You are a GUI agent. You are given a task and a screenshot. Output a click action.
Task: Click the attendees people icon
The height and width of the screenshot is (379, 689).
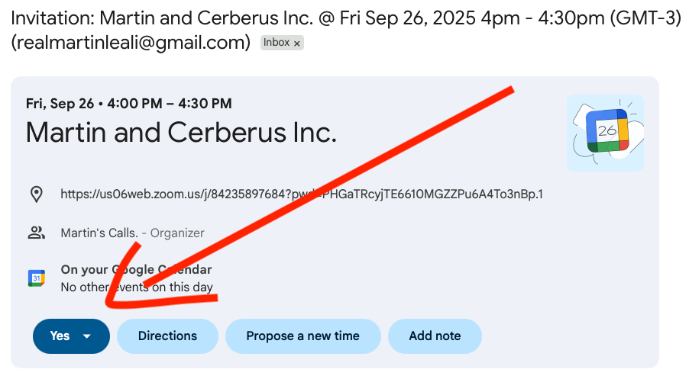(36, 233)
